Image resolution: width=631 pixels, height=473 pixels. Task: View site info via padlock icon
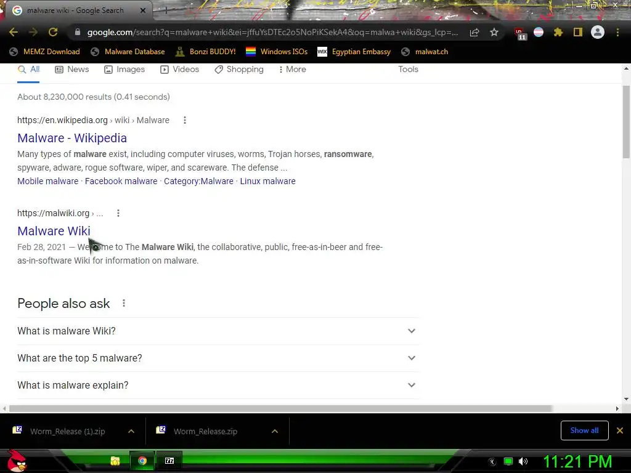[78, 32]
